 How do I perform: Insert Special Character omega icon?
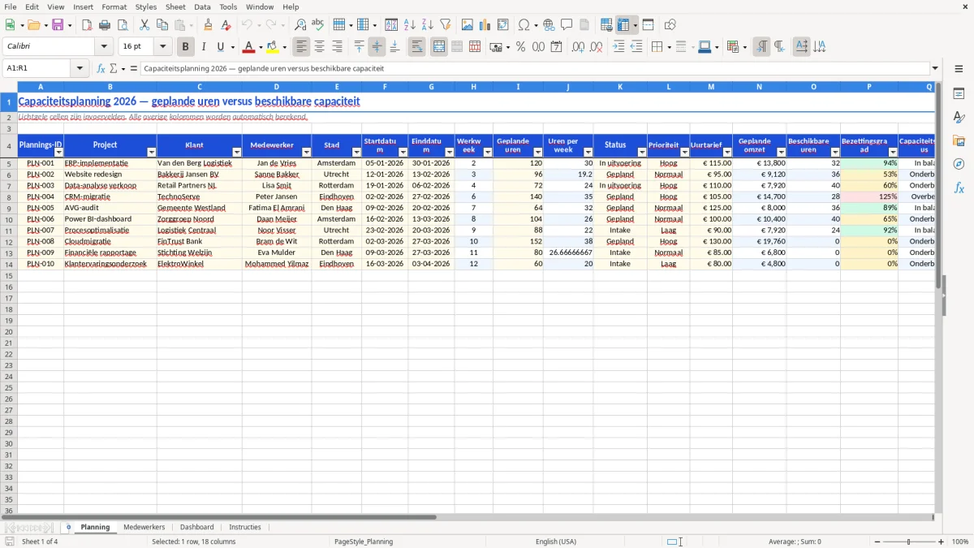[x=524, y=25]
